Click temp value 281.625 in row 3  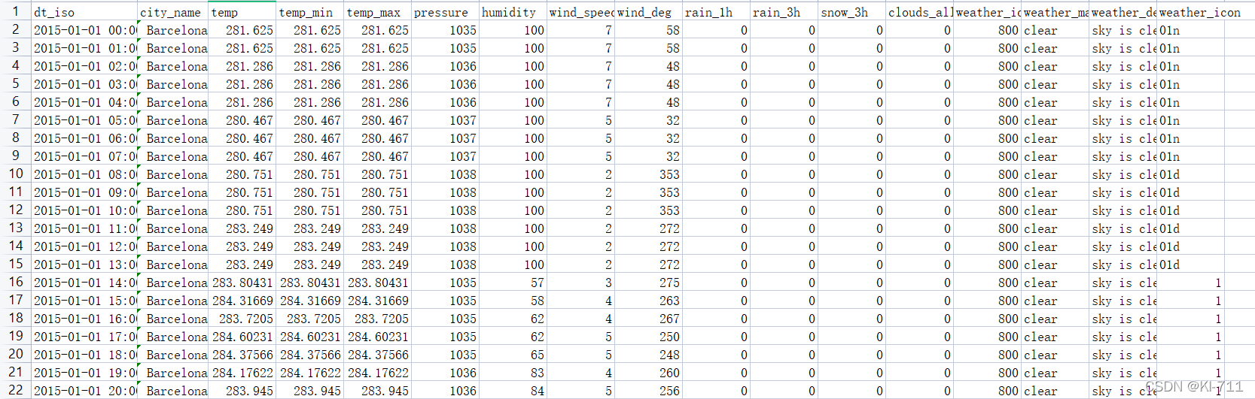242,48
